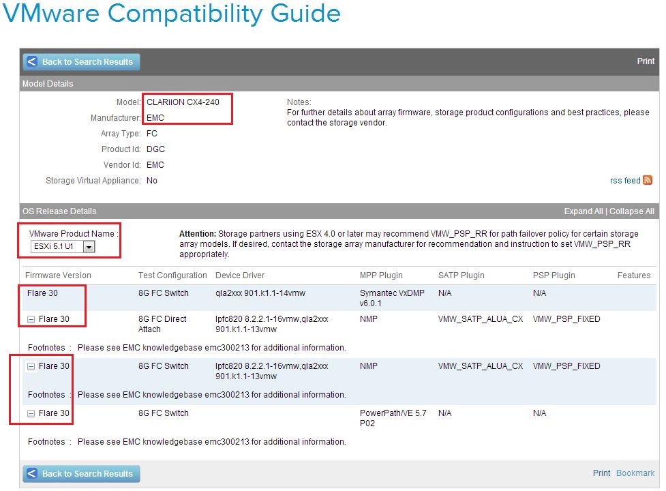Click the MPP Plugin column header
The width and height of the screenshot is (666, 491).
click(x=381, y=276)
